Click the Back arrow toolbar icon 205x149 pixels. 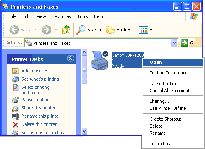click(x=14, y=30)
